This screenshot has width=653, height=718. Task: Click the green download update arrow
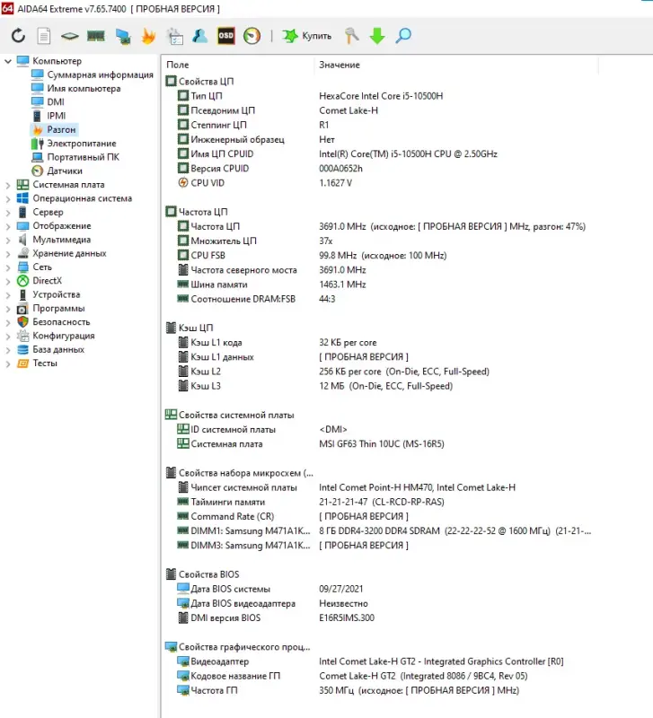(x=377, y=36)
